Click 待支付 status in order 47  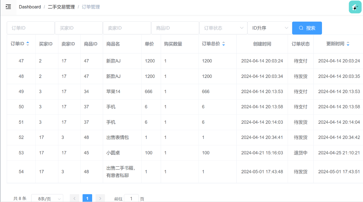(x=301, y=61)
